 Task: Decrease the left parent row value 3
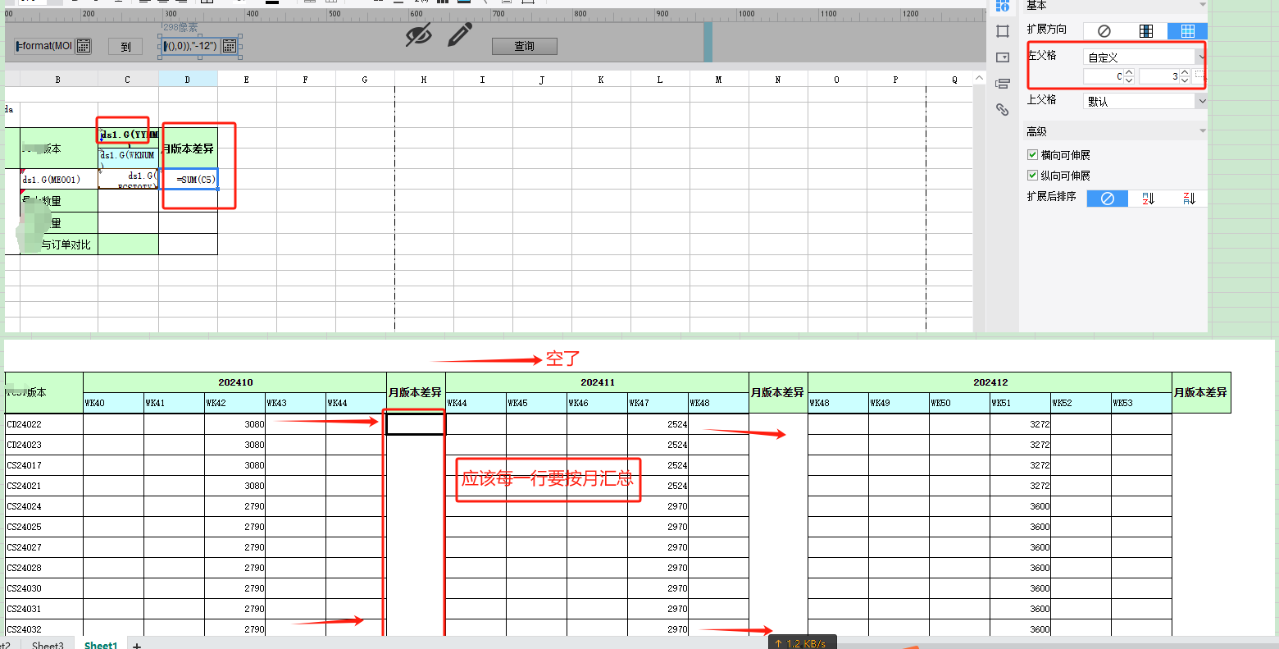click(x=1185, y=80)
